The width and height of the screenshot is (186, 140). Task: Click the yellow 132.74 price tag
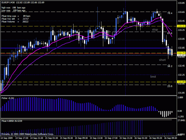[182, 53]
